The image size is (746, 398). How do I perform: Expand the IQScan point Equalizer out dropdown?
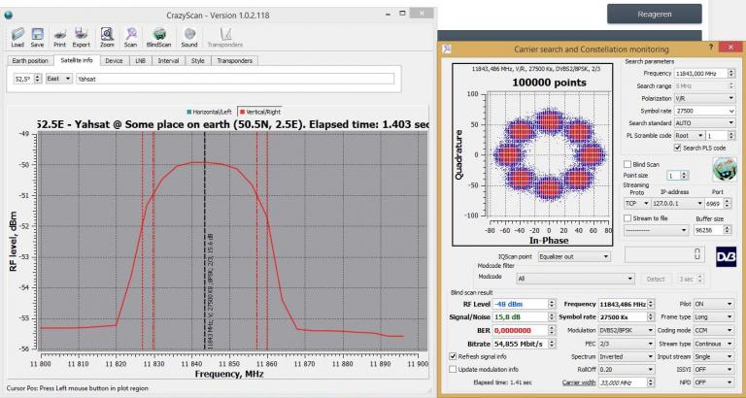(x=574, y=256)
